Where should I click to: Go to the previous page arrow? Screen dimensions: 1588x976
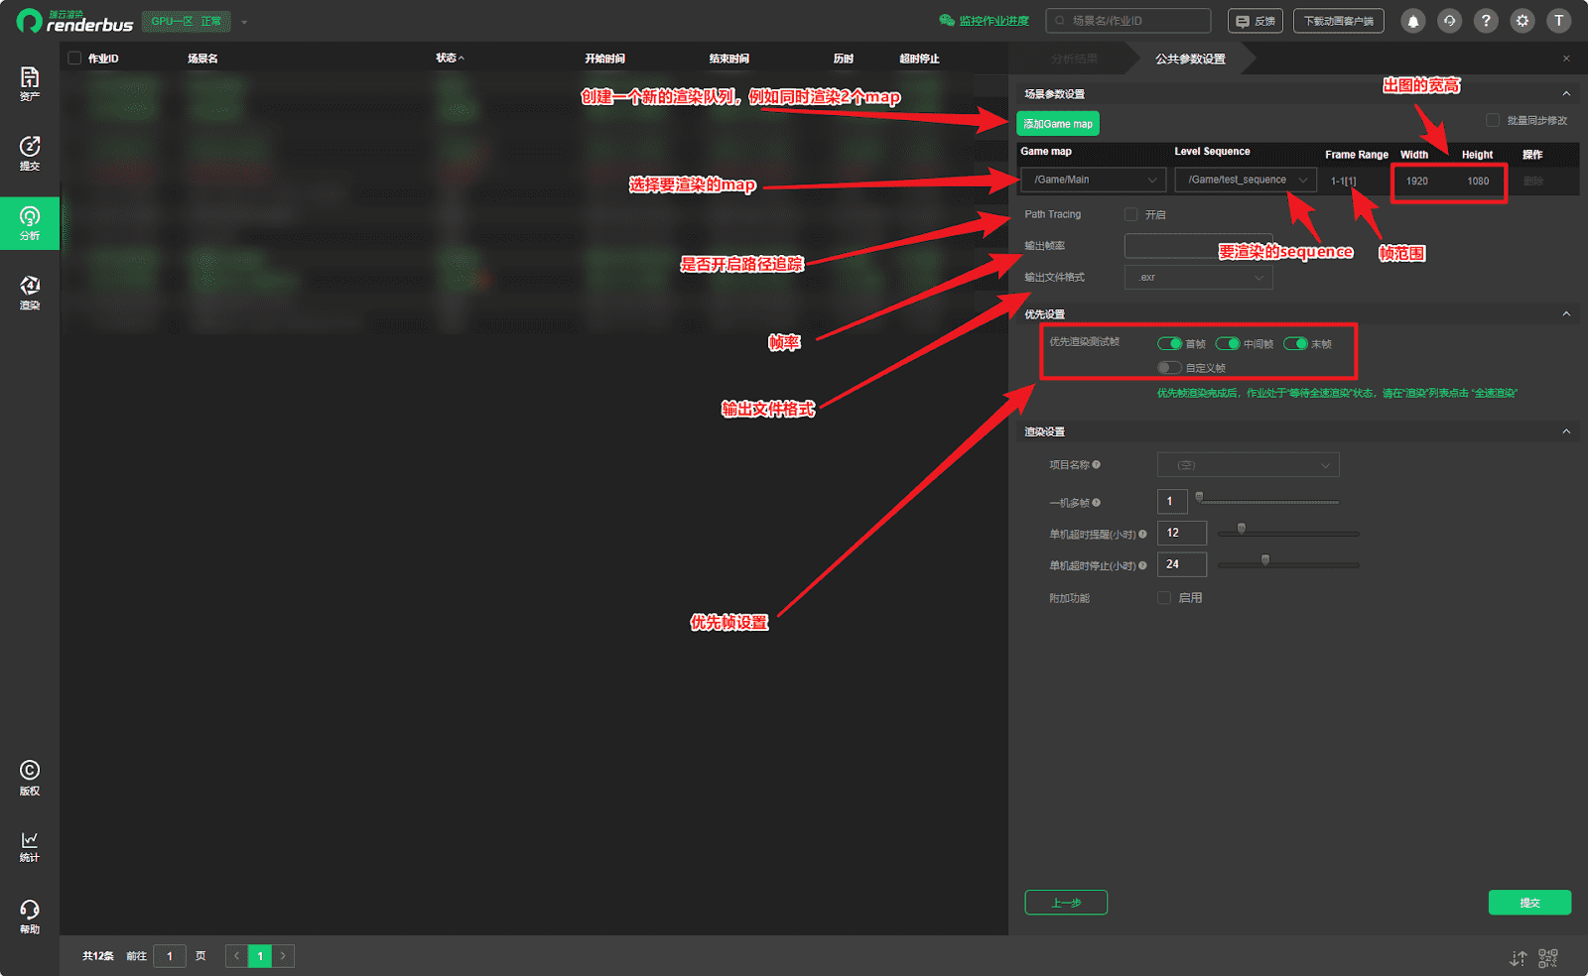click(x=236, y=956)
